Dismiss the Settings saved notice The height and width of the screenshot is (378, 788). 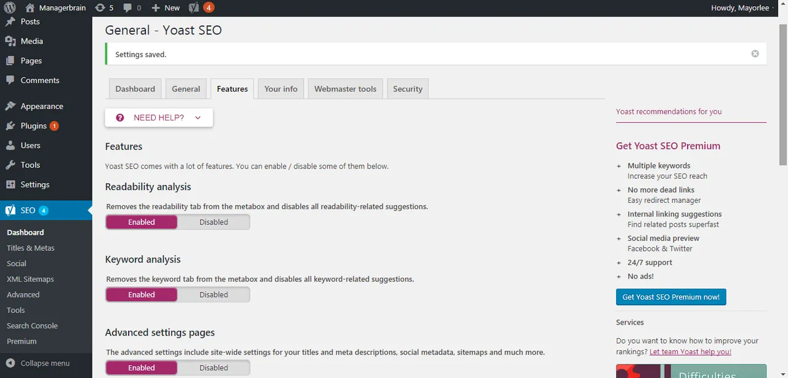click(x=755, y=54)
